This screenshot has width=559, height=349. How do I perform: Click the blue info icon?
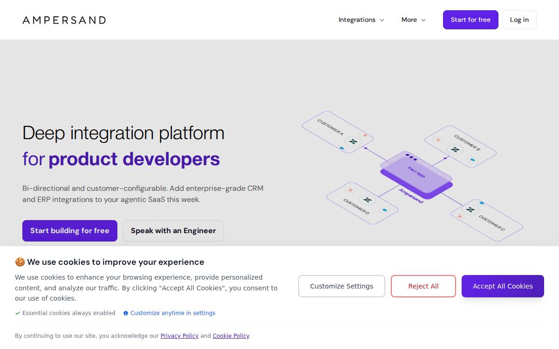(126, 313)
